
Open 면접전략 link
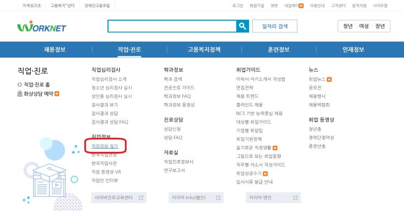[245, 88]
